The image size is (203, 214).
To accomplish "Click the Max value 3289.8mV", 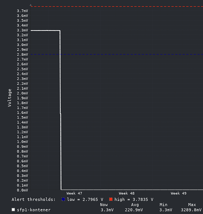I will click(x=191, y=210).
